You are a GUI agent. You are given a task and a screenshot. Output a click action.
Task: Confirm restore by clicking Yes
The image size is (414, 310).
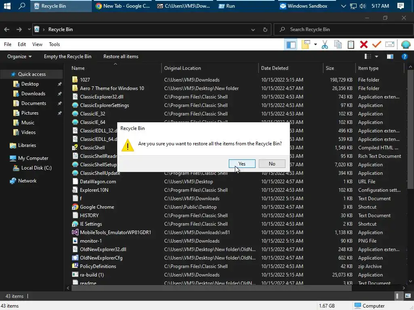pos(242,164)
